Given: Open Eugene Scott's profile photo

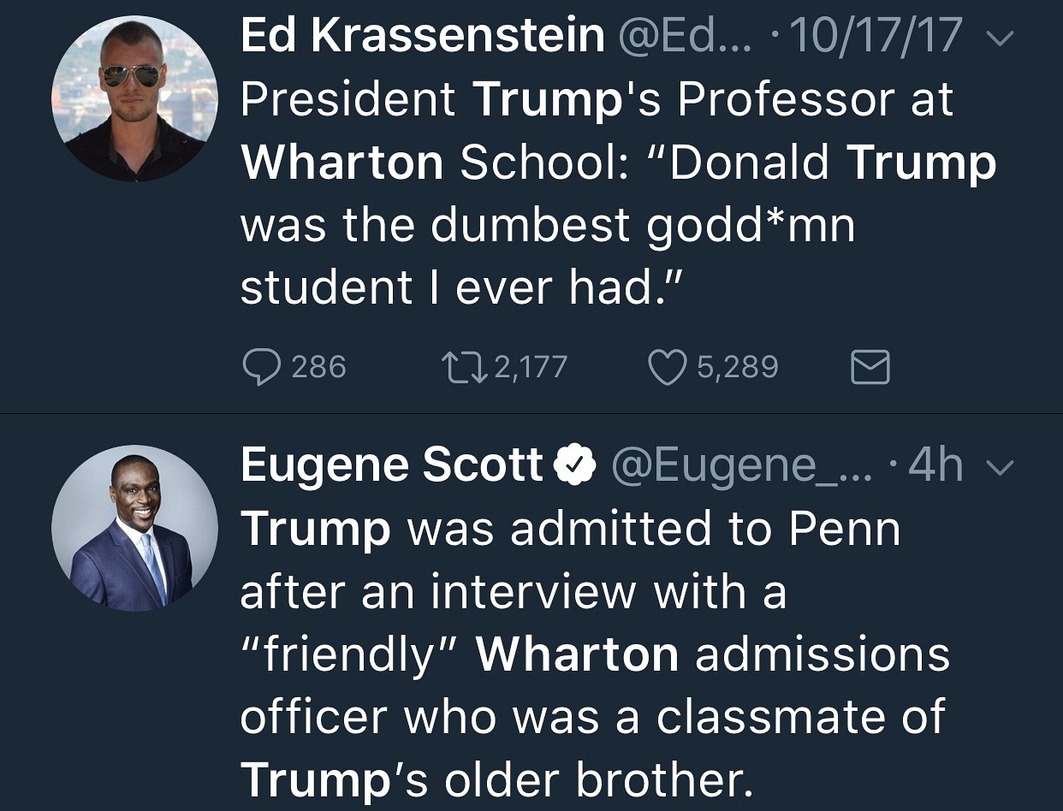Looking at the screenshot, I should click(x=134, y=528).
